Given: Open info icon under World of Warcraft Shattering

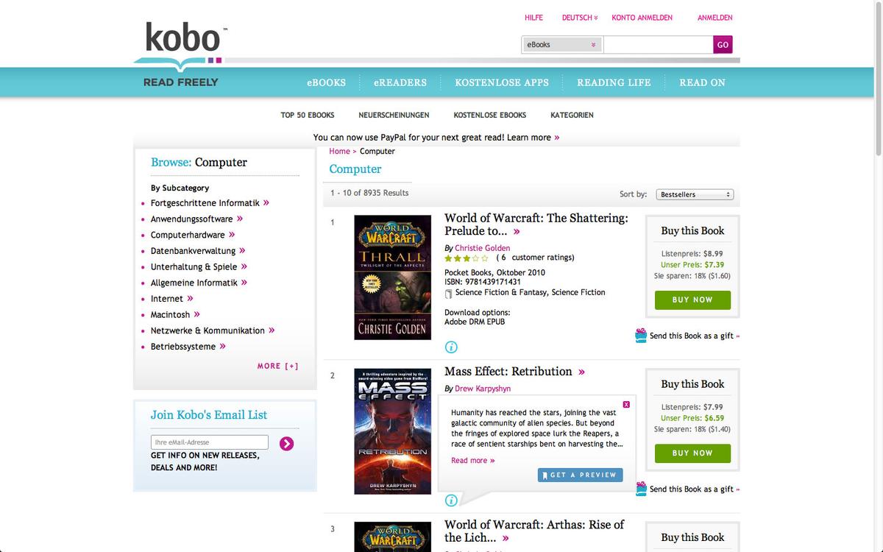Looking at the screenshot, I should coord(451,347).
